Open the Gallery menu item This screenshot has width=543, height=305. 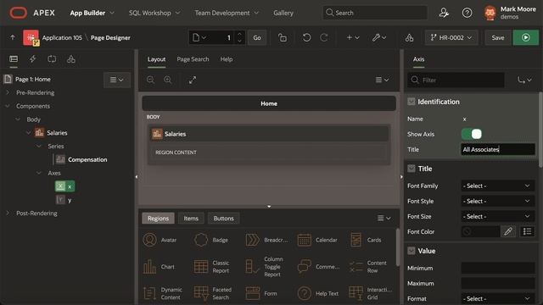click(283, 13)
